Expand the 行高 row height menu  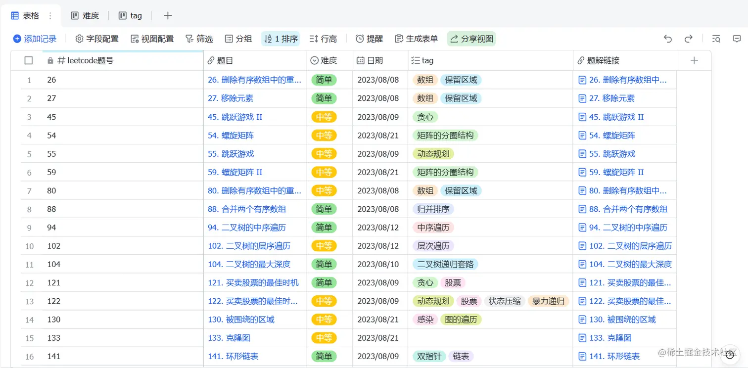(323, 39)
